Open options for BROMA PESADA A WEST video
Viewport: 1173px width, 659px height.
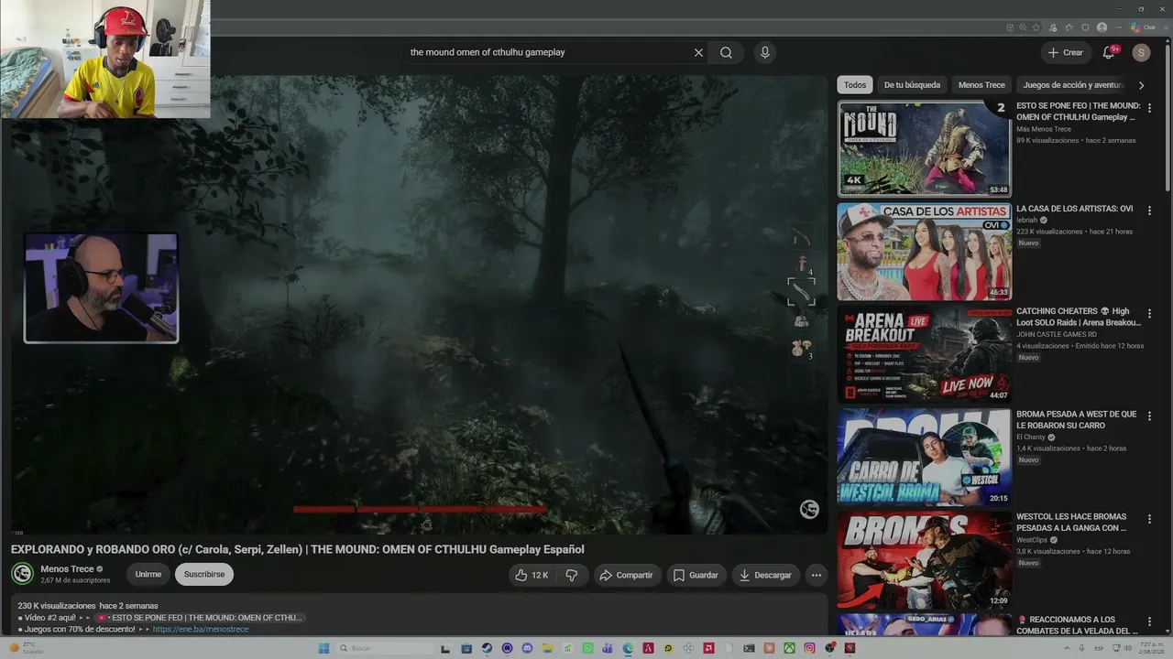pos(1149,416)
